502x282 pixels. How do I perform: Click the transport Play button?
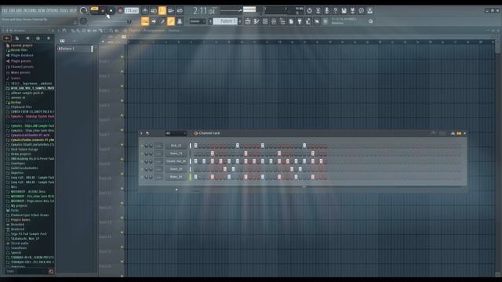coord(103,10)
